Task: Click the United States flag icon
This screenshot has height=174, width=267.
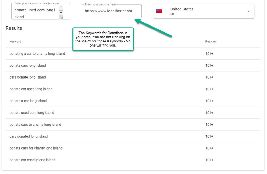Action: (x=159, y=11)
